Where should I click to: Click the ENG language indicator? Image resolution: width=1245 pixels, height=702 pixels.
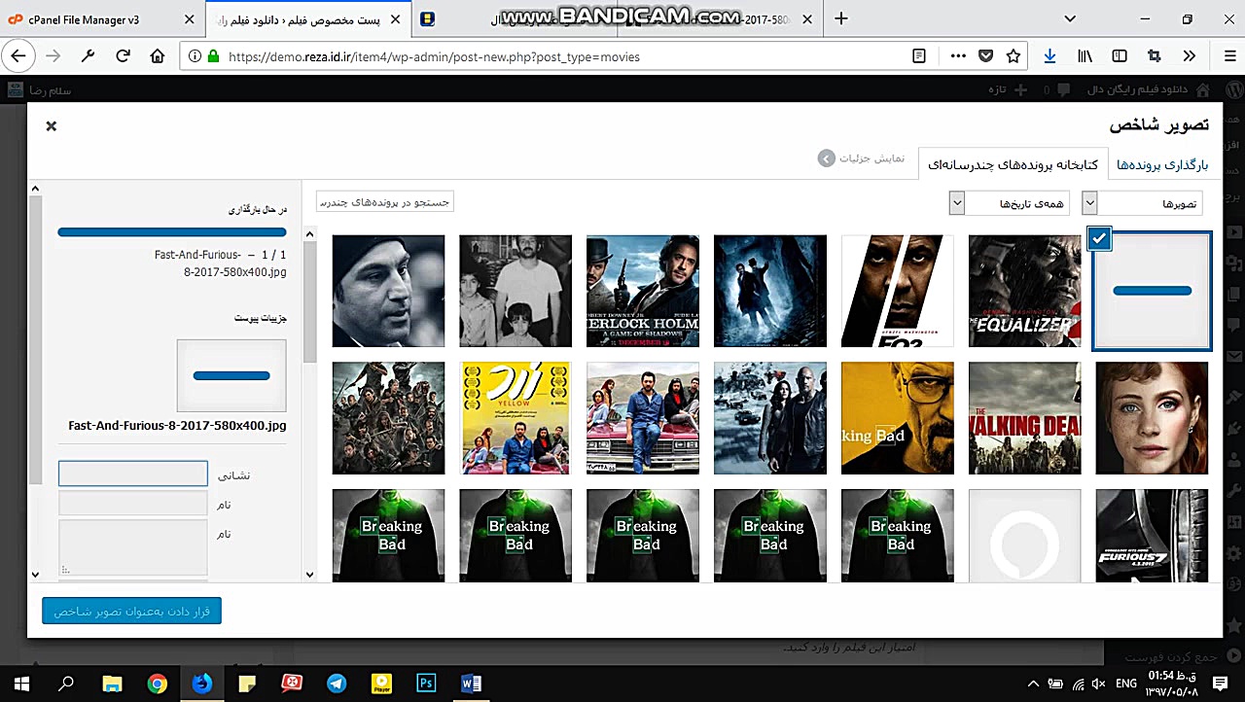point(1126,684)
